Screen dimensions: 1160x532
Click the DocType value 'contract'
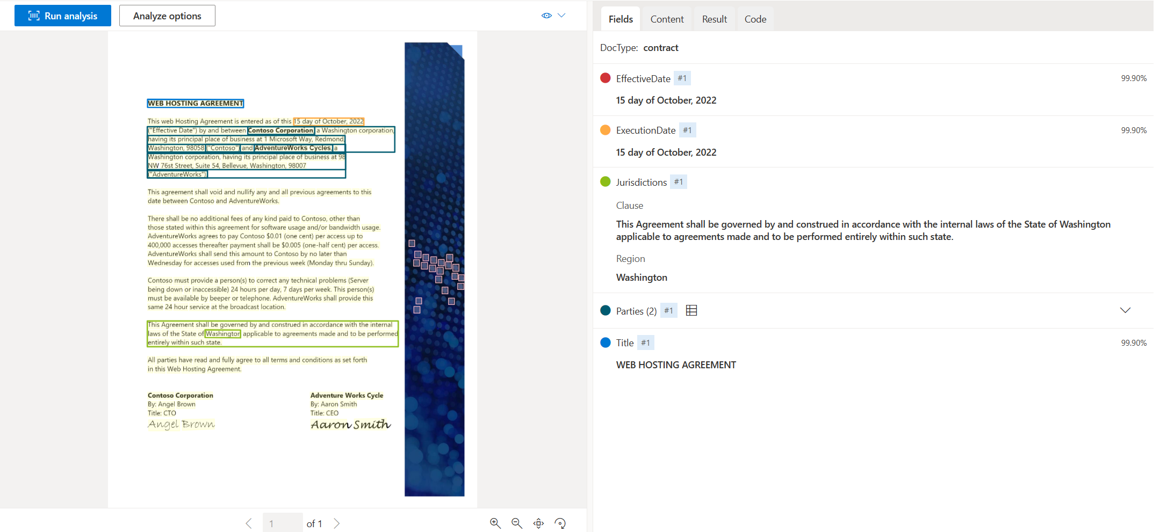pyautogui.click(x=661, y=48)
